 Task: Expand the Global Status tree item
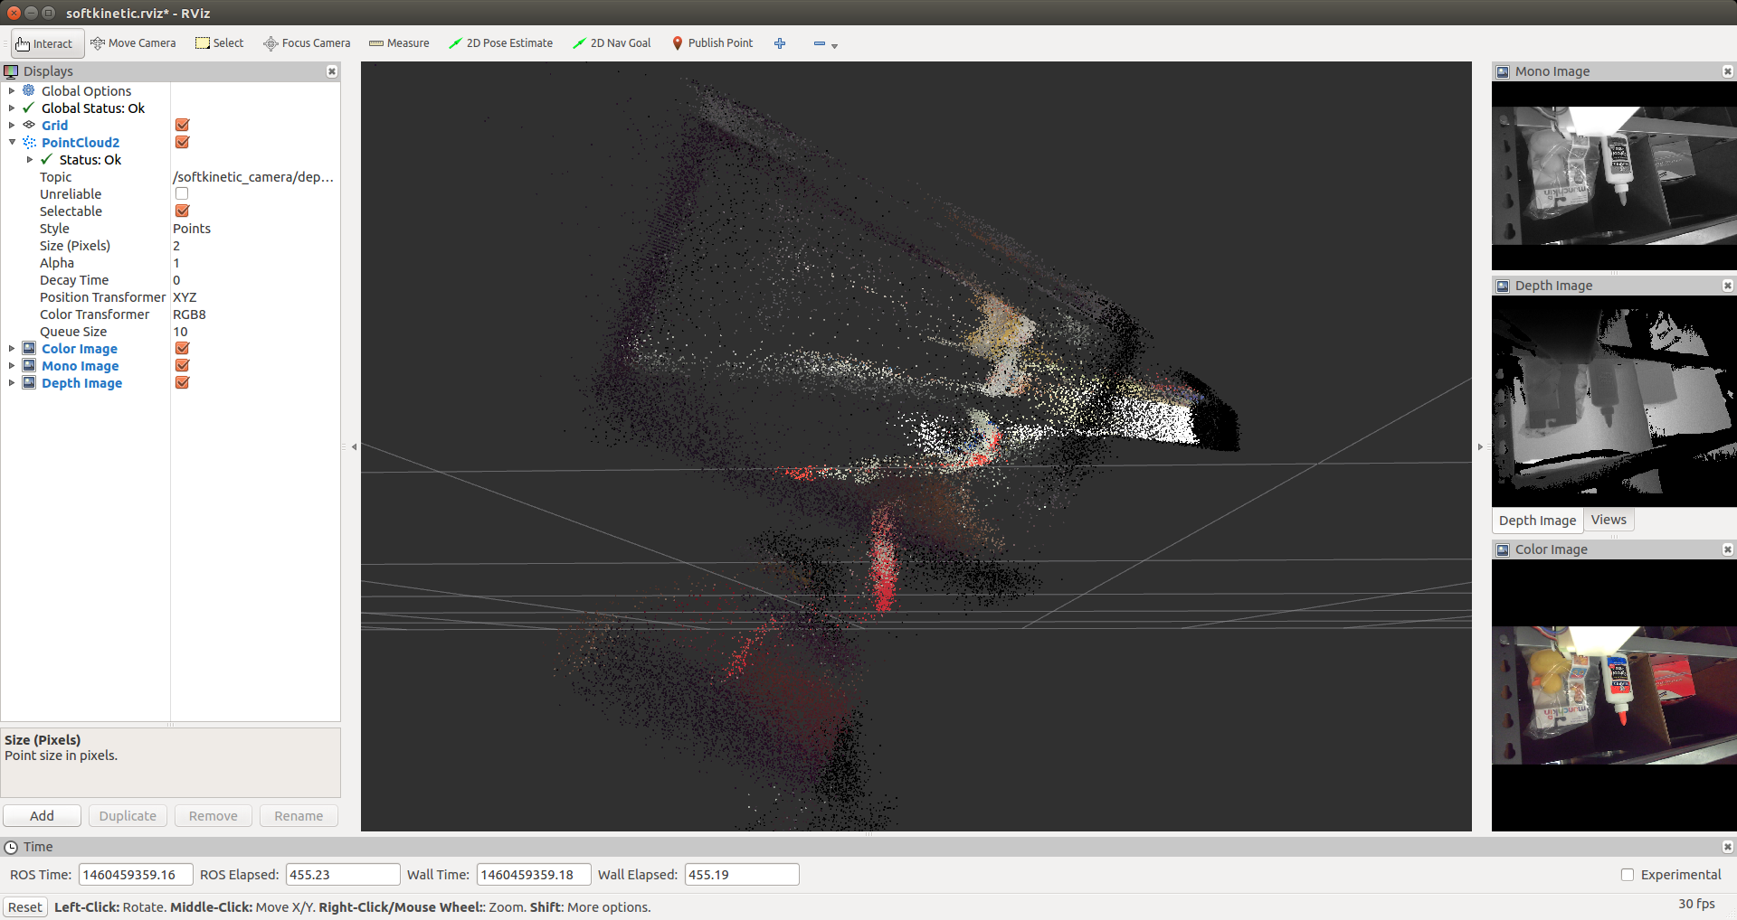point(12,108)
